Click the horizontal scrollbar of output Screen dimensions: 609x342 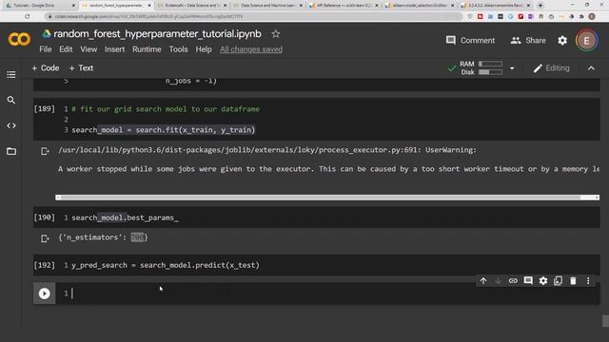click(327, 198)
